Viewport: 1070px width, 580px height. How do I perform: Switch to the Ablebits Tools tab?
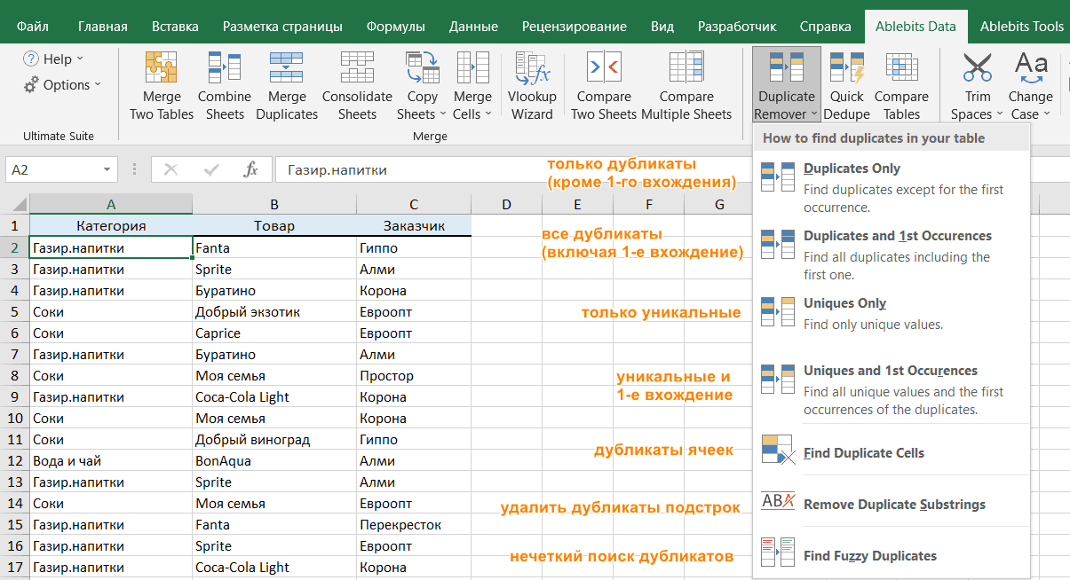(x=1021, y=26)
